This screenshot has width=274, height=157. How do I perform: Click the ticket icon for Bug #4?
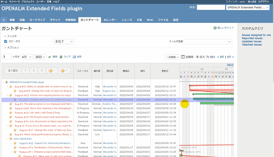coord(11,134)
